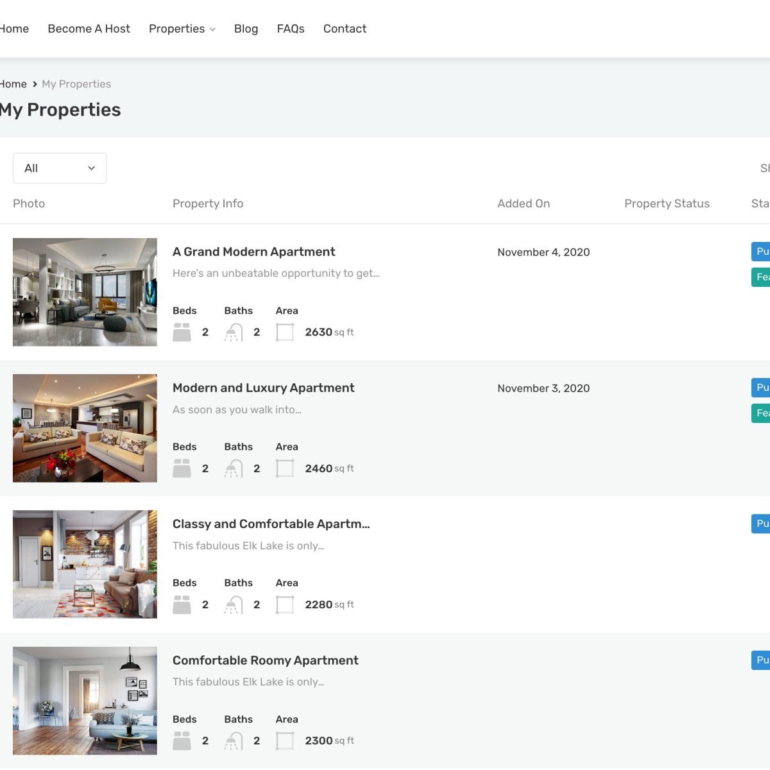
Task: Click the shower icon for Classy and Comfortable Apartment
Action: coord(234,604)
